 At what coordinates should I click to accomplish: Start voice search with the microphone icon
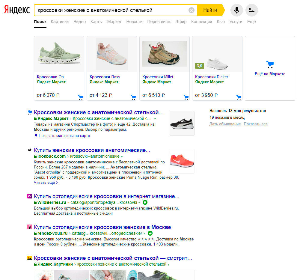(x=237, y=10)
